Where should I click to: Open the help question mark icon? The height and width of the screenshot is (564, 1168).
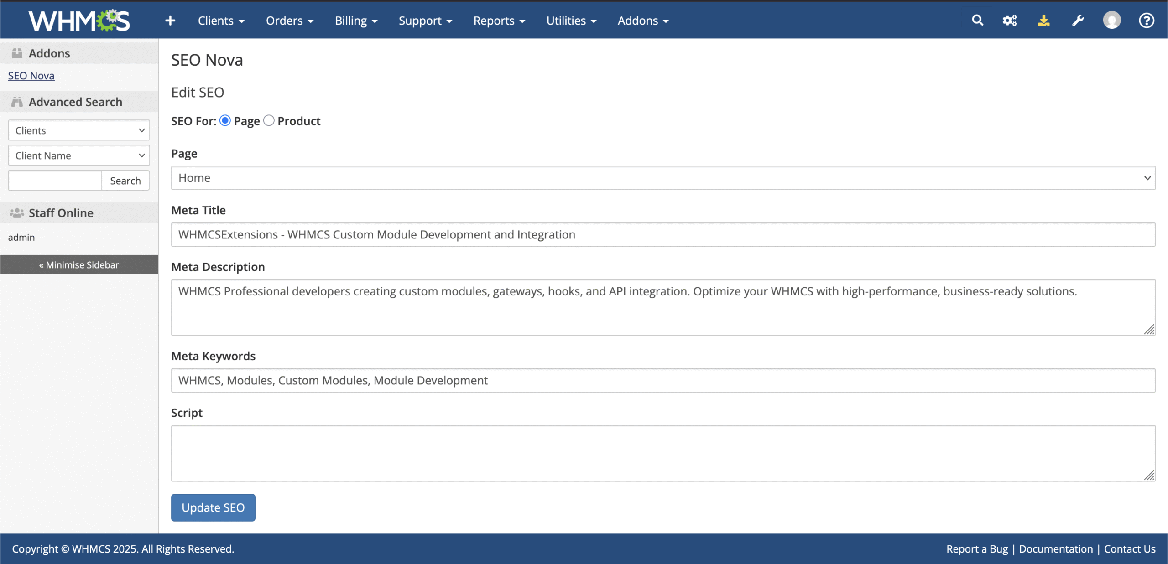[x=1146, y=21]
